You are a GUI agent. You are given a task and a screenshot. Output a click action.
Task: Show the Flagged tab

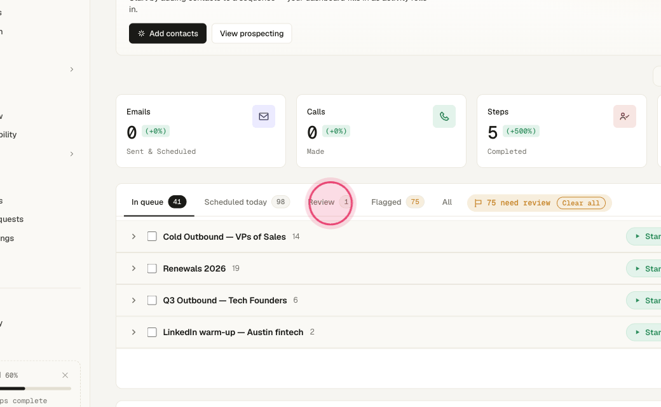pos(397,202)
